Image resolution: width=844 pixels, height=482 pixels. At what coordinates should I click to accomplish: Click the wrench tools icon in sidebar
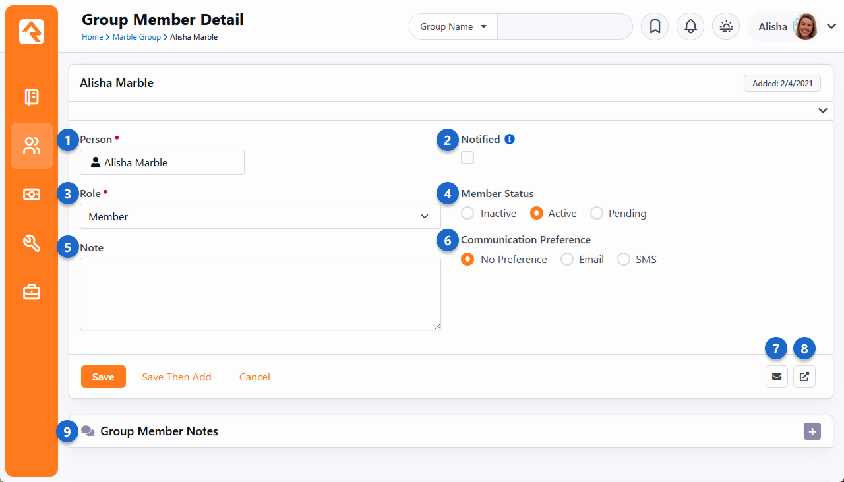(x=32, y=243)
